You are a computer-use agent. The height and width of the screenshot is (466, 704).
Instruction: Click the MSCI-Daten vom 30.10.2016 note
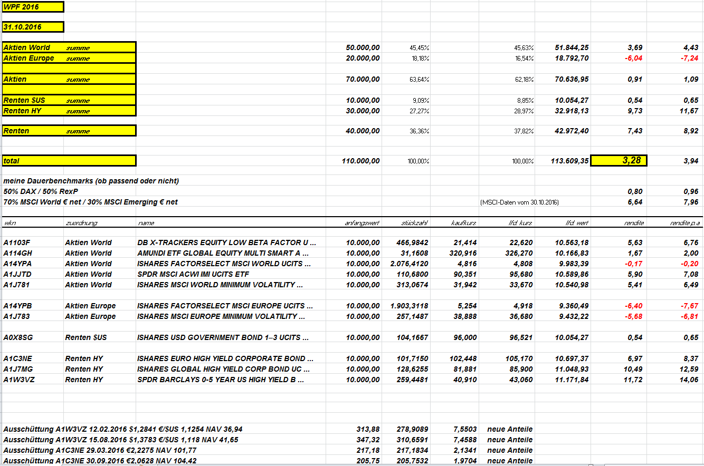(x=519, y=202)
